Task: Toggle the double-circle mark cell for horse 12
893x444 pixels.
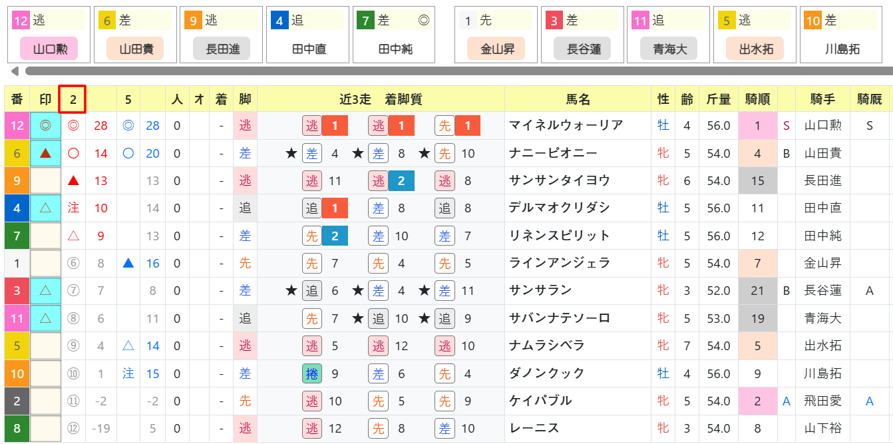Action: [46, 126]
